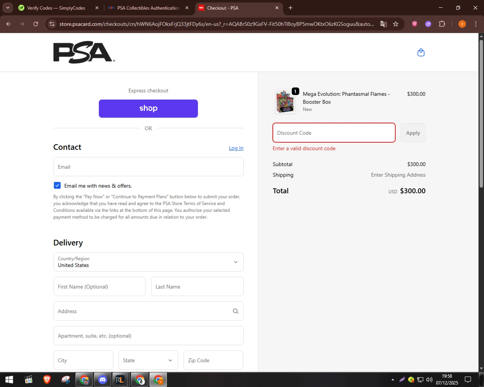The height and width of the screenshot is (387, 484).
Task: Click the translate page icon
Action: [383, 24]
